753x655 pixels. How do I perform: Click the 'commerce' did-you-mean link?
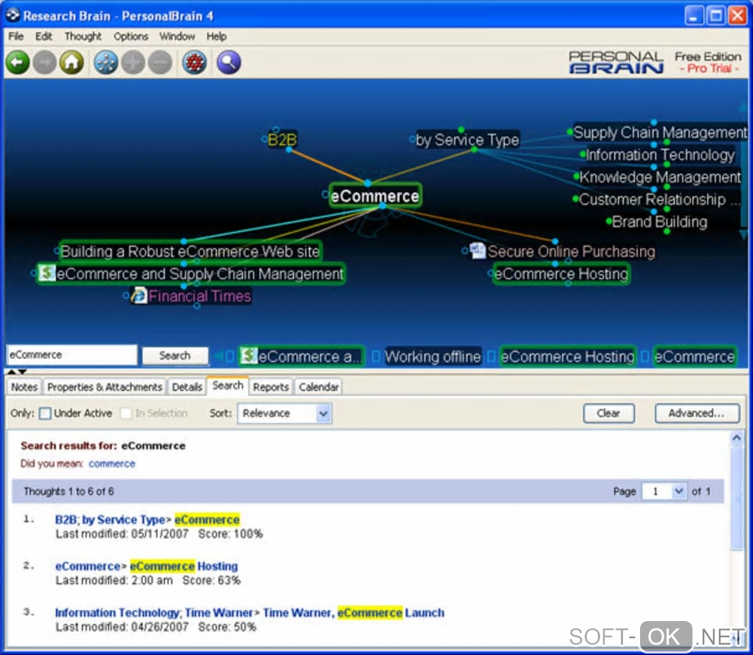click(x=112, y=464)
